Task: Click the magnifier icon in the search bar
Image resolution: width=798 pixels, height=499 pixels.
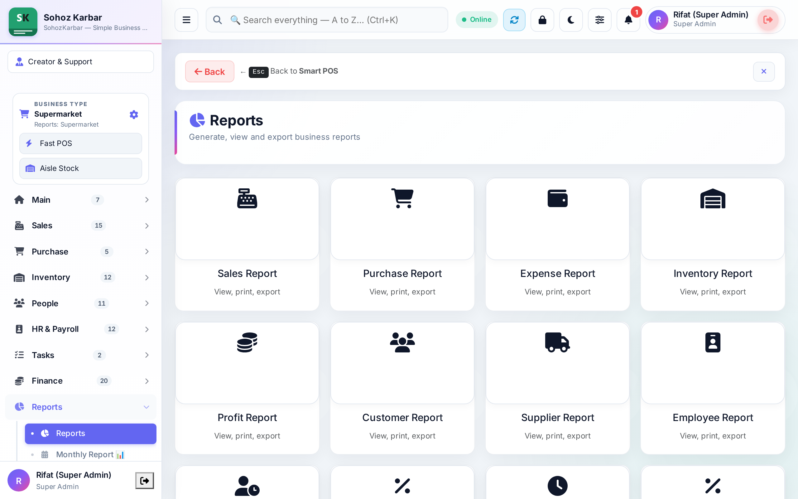Action: coord(217,20)
